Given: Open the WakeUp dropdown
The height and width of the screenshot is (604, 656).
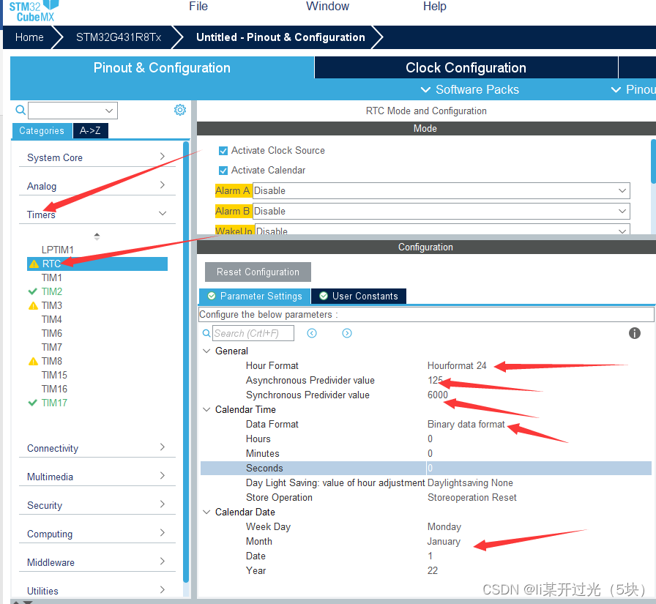Looking at the screenshot, I should pyautogui.click(x=442, y=230).
